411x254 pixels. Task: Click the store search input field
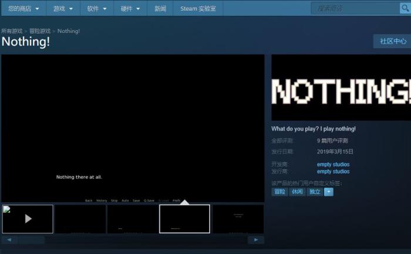[x=355, y=8]
